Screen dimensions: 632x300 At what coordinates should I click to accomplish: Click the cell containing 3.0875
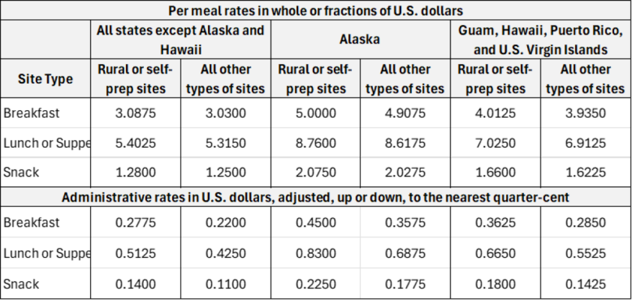[x=135, y=113]
